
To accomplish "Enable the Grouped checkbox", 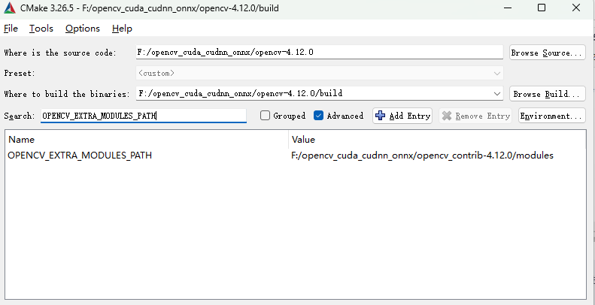I will coord(265,116).
